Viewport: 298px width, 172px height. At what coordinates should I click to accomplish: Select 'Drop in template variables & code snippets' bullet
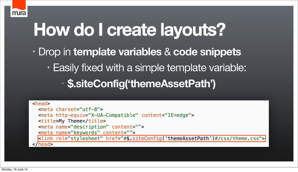(139, 52)
